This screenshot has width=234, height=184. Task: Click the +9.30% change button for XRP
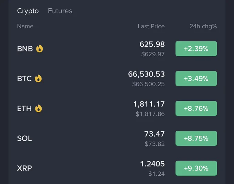click(196, 168)
